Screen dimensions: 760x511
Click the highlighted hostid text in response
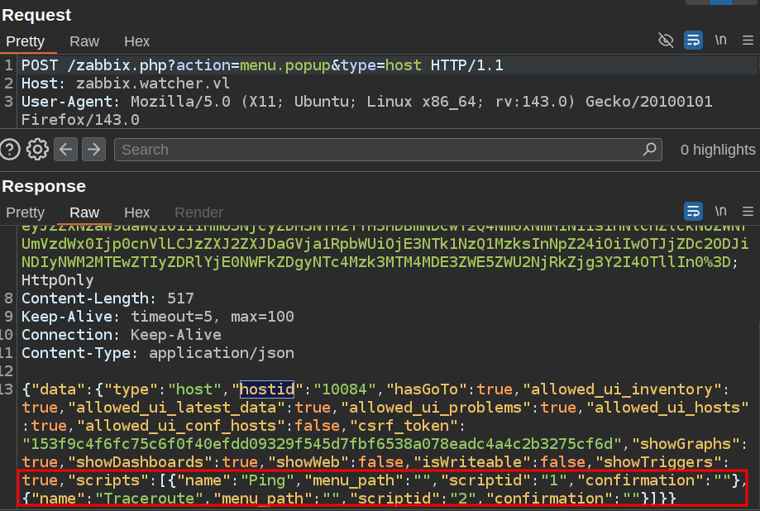[x=261, y=389]
